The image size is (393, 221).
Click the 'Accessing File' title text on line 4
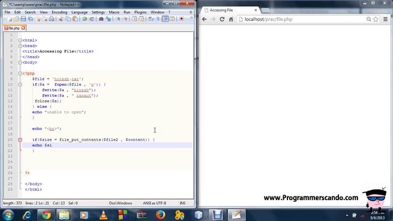(x=56, y=52)
